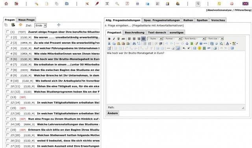This screenshot has width=252, height=148.
Task: Click the orange move icon above question list
Action: [20, 25]
